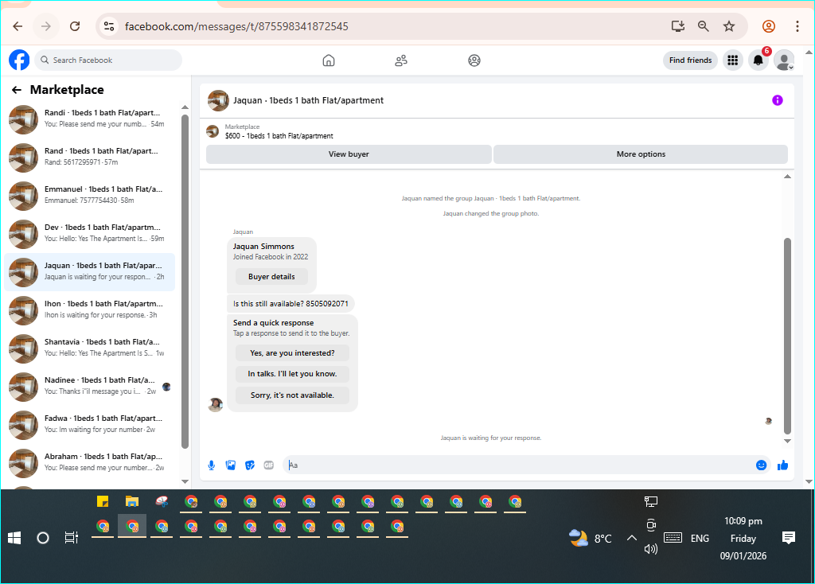The height and width of the screenshot is (584, 815).
Task: Open Emmanuel conversation in chat list
Action: tap(89, 196)
